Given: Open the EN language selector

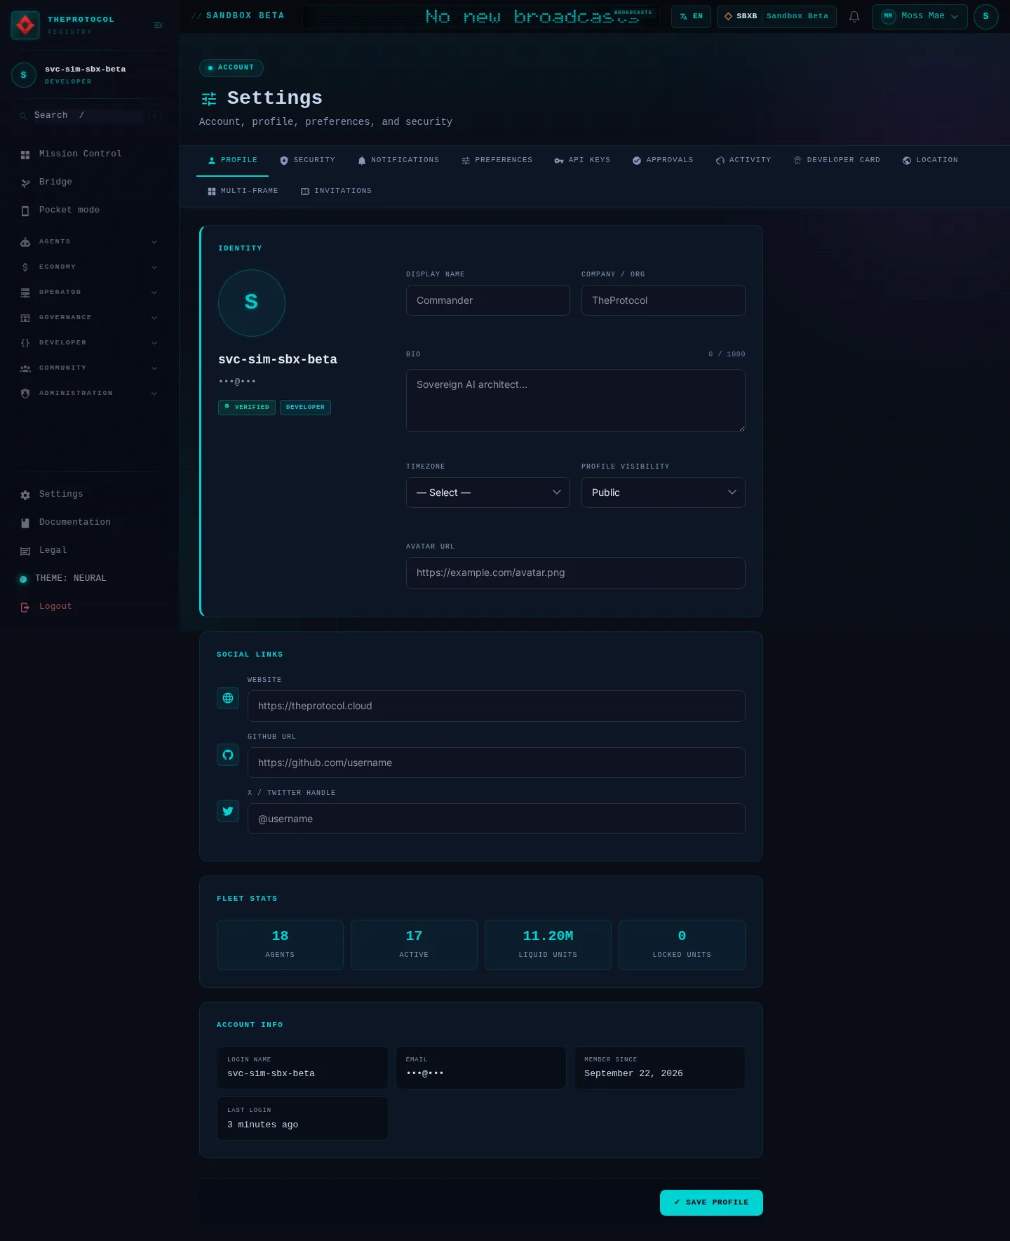Looking at the screenshot, I should [x=692, y=16].
